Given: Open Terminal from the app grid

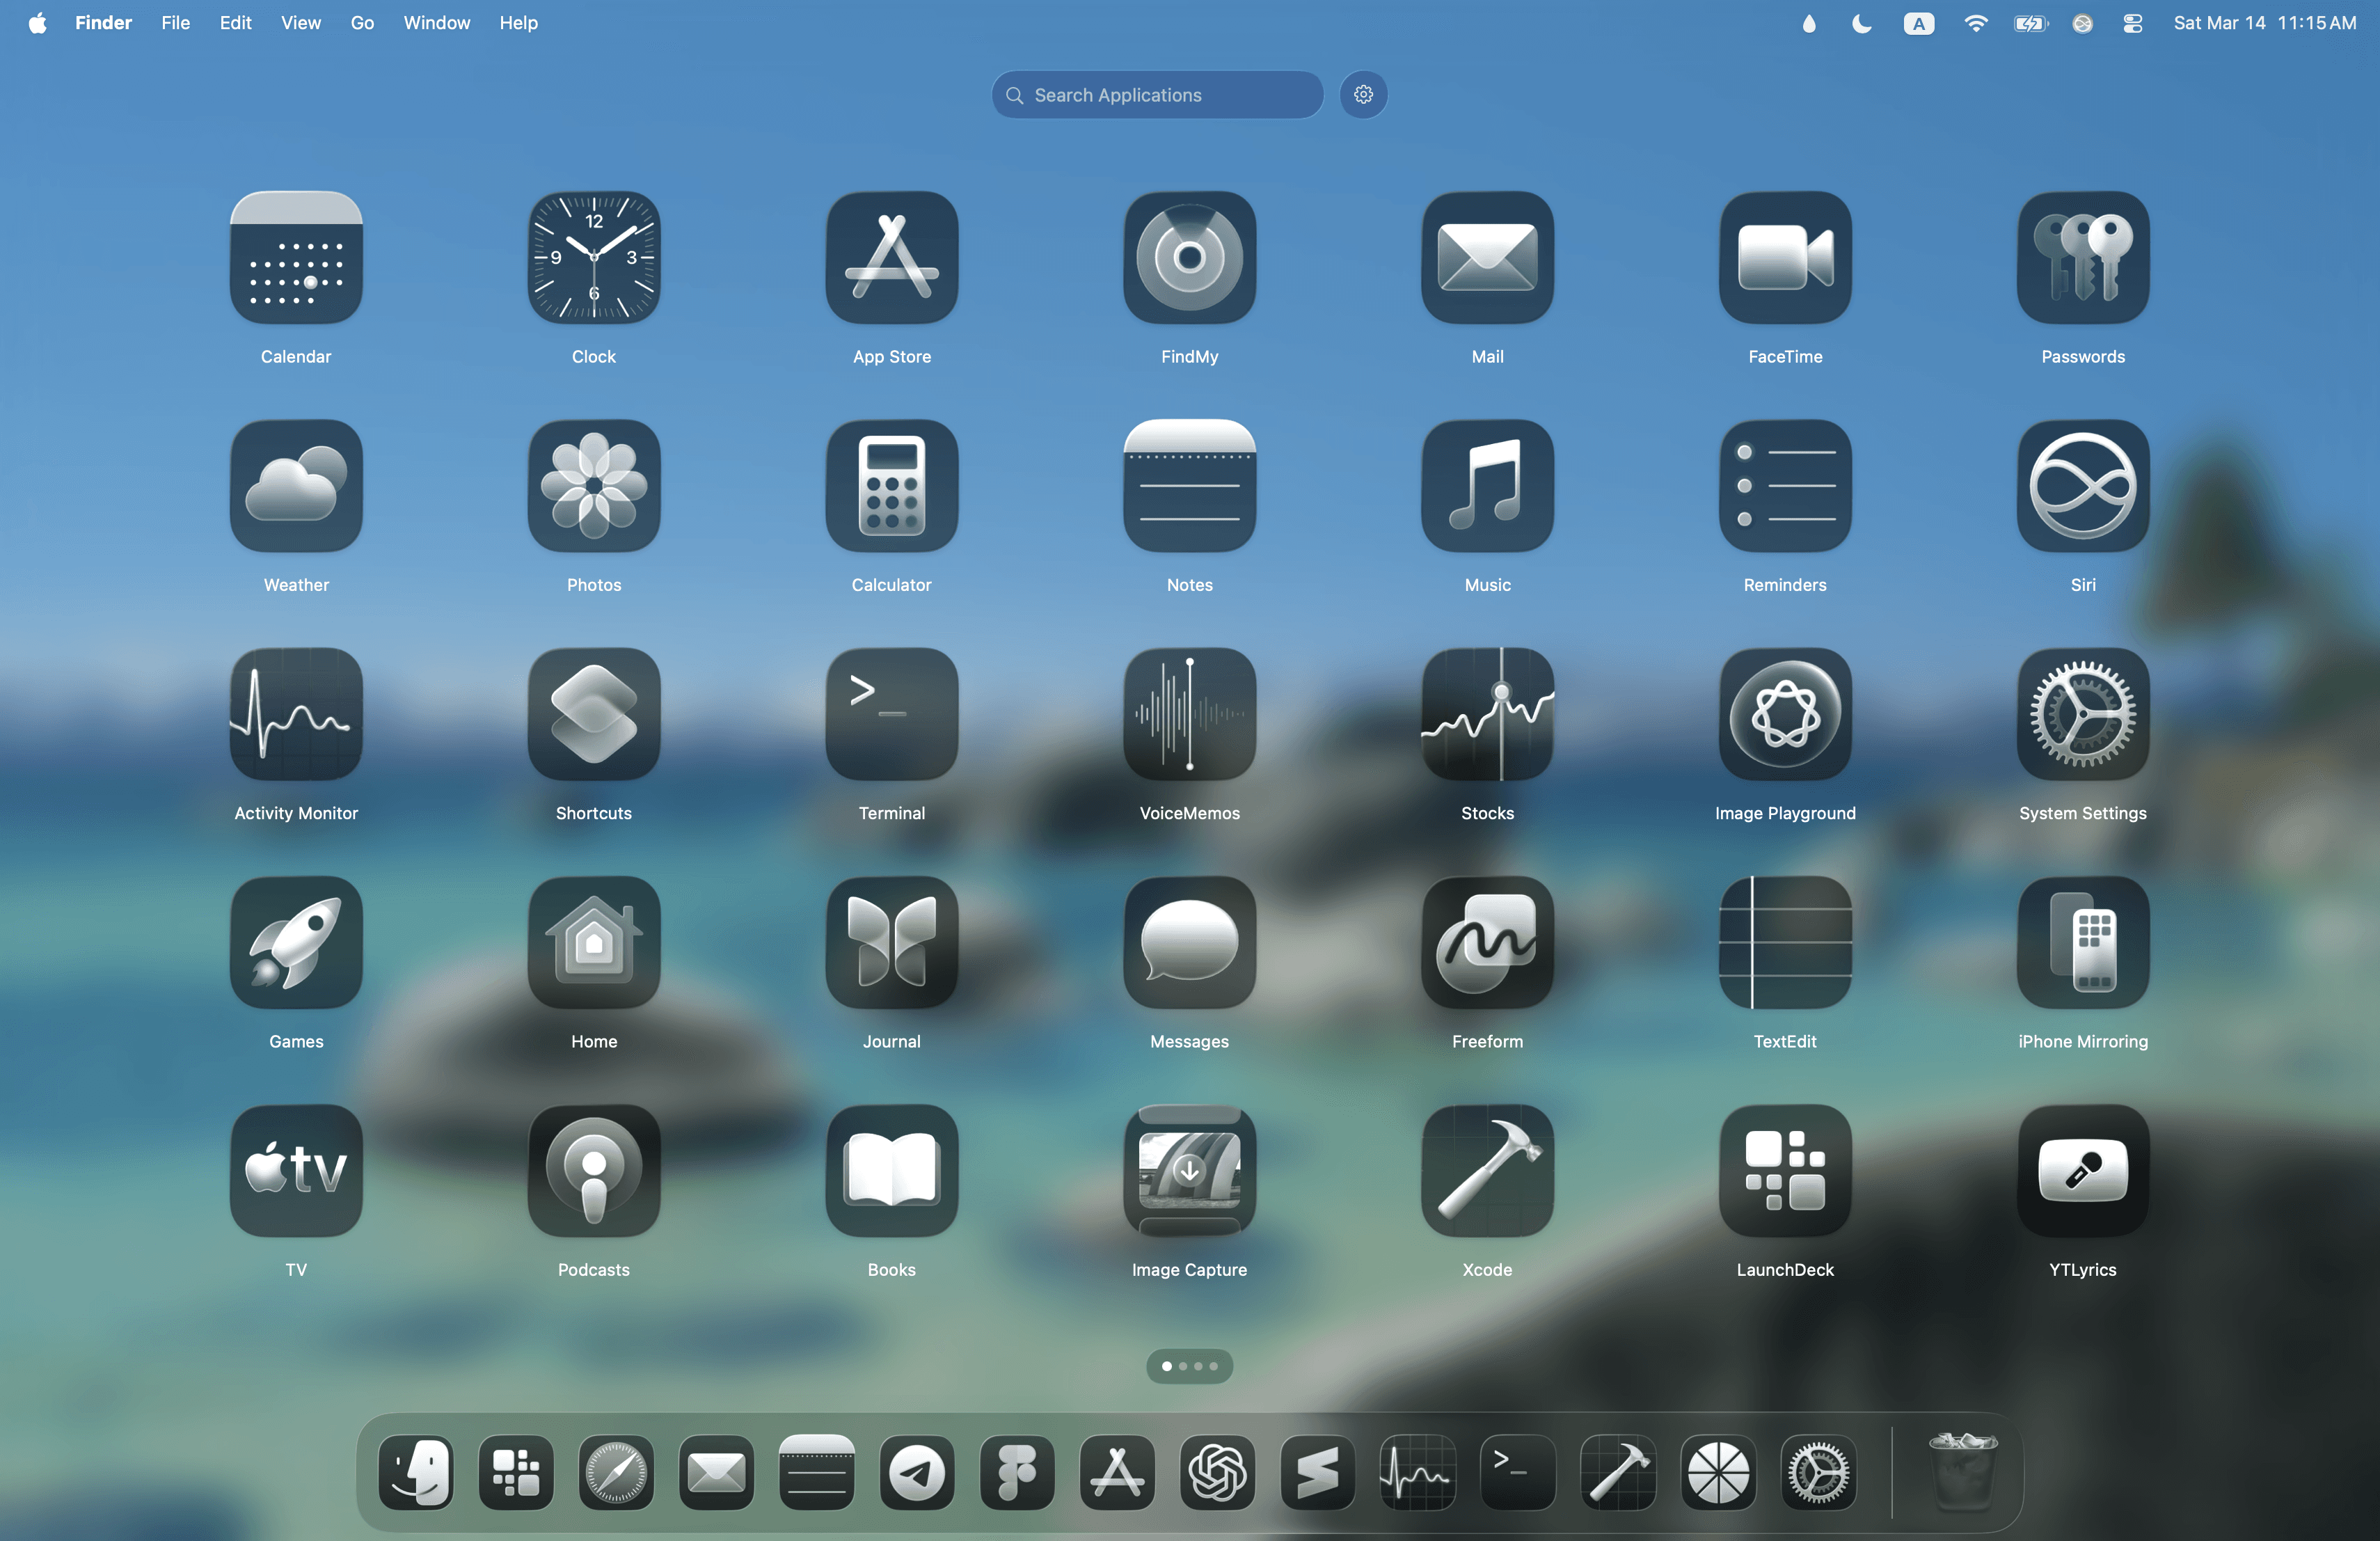Looking at the screenshot, I should (892, 714).
